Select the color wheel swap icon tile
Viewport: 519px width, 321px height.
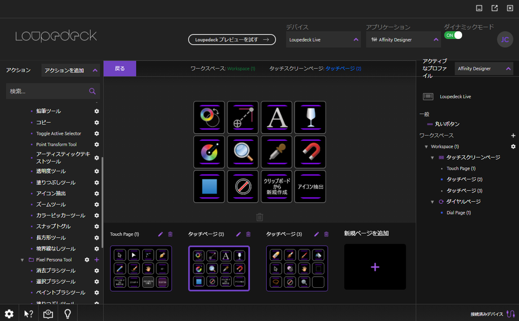(x=209, y=117)
